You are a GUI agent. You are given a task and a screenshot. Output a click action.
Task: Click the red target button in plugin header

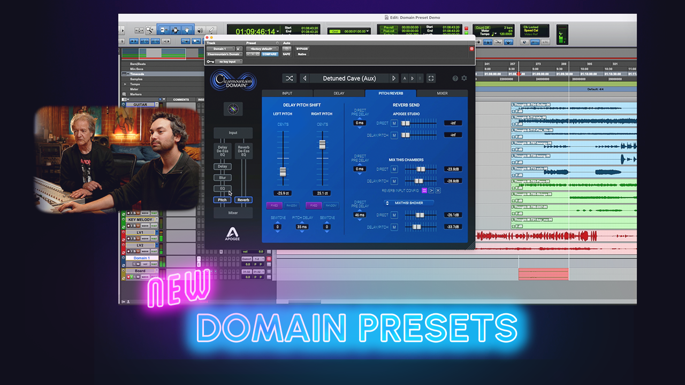(471, 49)
